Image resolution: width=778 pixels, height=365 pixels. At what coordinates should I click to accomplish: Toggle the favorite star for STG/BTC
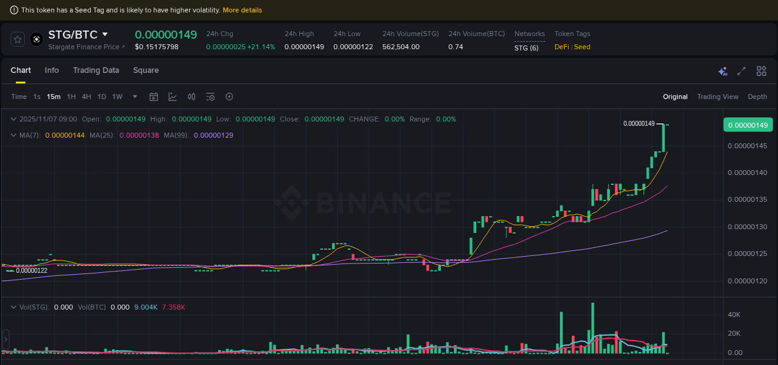[x=17, y=39]
